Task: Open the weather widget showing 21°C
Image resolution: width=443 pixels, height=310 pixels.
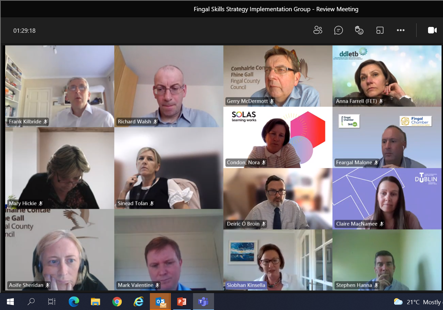Action: click(x=418, y=302)
